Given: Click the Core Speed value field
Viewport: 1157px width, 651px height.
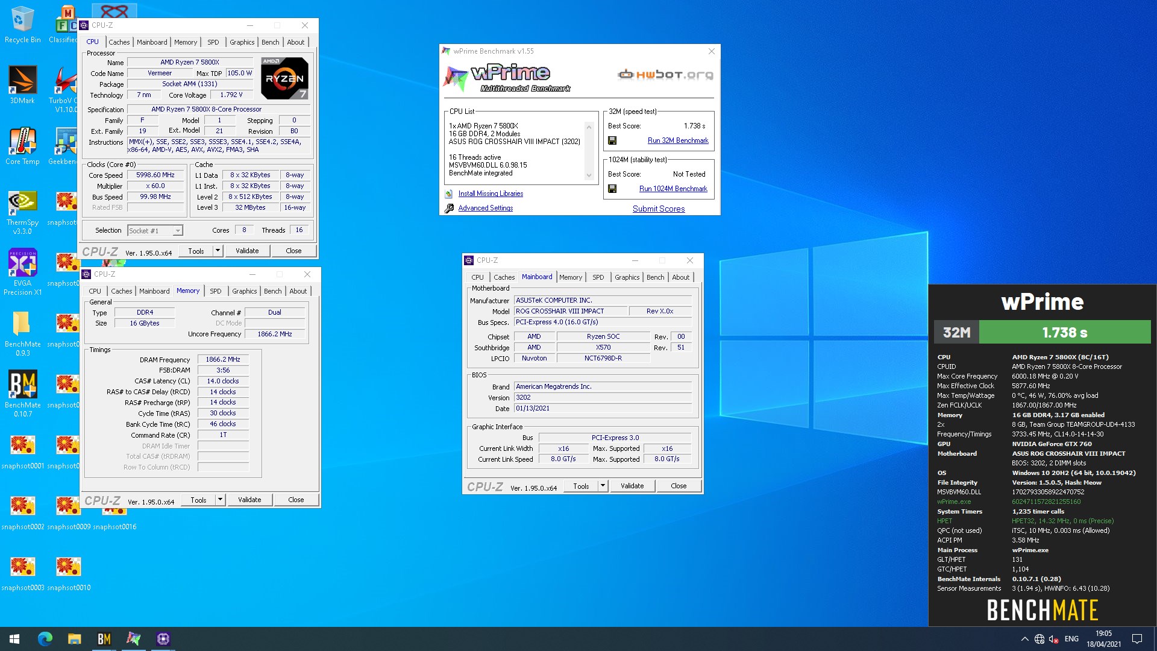Looking at the screenshot, I should [x=155, y=175].
